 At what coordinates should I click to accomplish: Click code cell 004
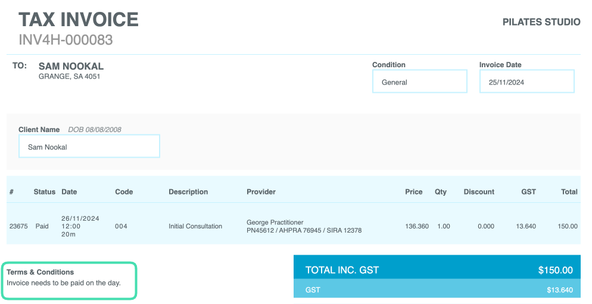click(x=121, y=226)
